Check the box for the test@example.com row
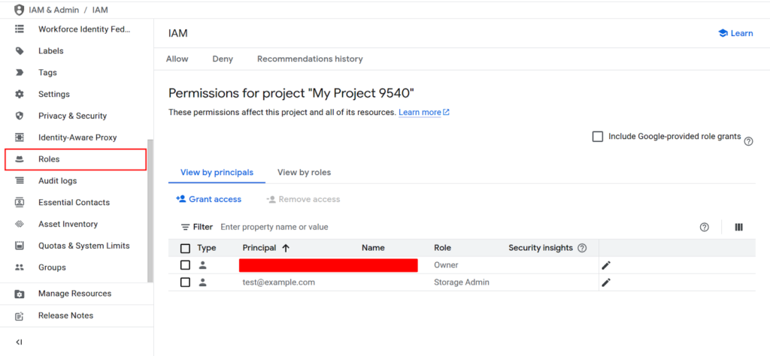The image size is (770, 356). tap(185, 282)
